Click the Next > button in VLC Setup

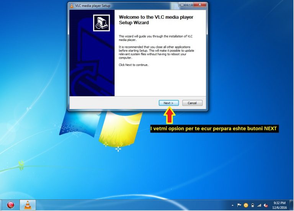[168, 103]
